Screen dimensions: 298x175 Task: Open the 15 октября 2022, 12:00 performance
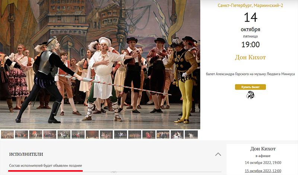click(x=263, y=171)
